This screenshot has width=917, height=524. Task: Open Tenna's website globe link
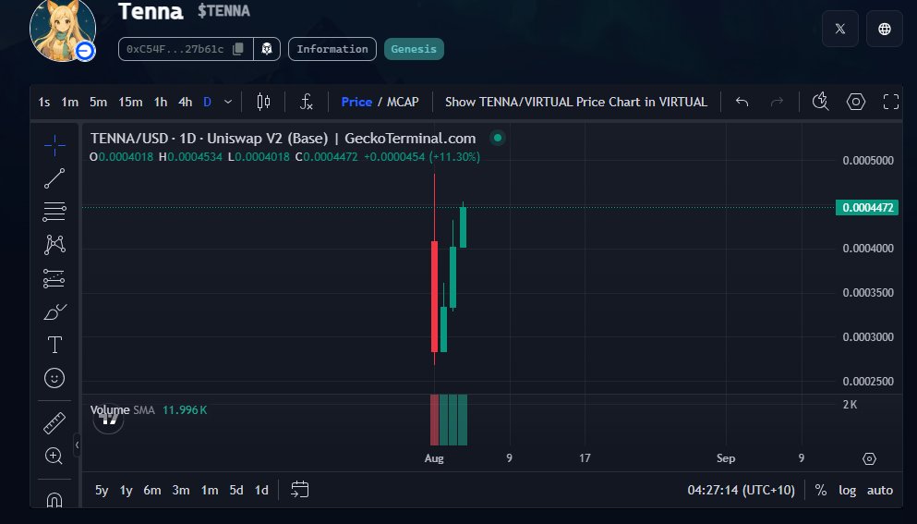(885, 29)
